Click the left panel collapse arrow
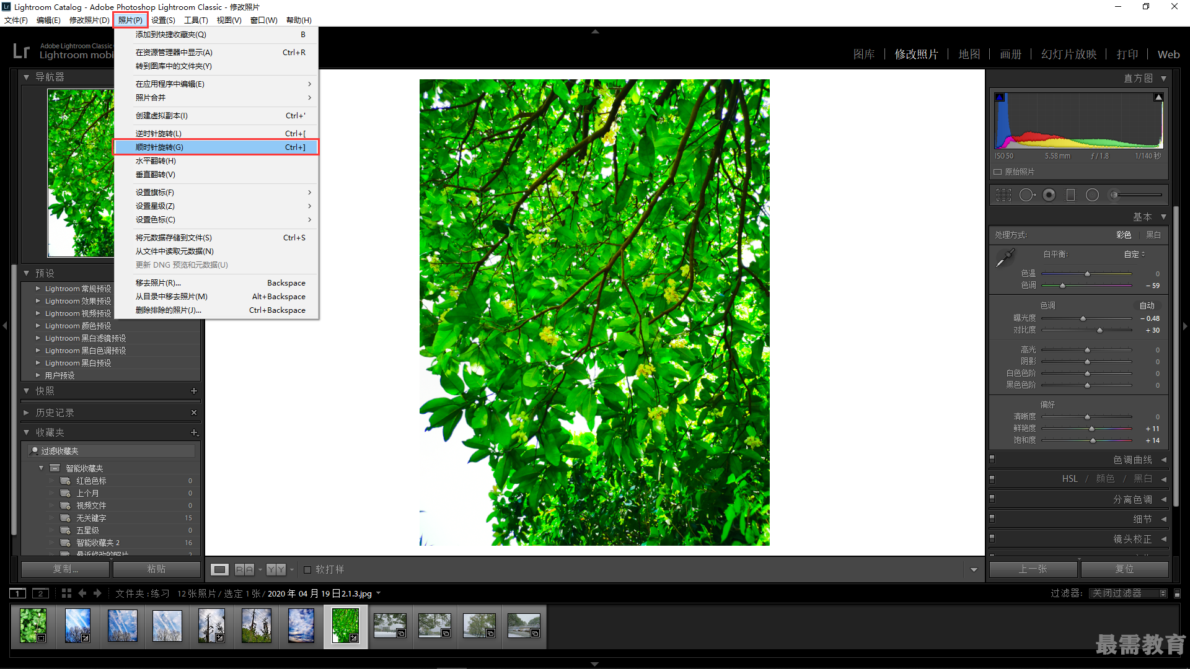1190x669 pixels. tap(5, 326)
